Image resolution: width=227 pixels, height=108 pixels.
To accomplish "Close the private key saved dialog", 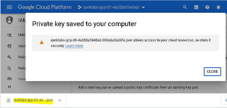I will click(x=212, y=71).
